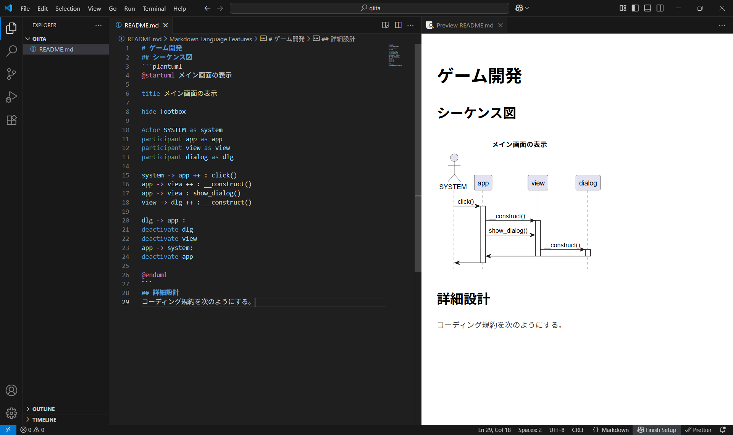
Task: Click the Copilot icon in title bar
Action: pyautogui.click(x=519, y=8)
